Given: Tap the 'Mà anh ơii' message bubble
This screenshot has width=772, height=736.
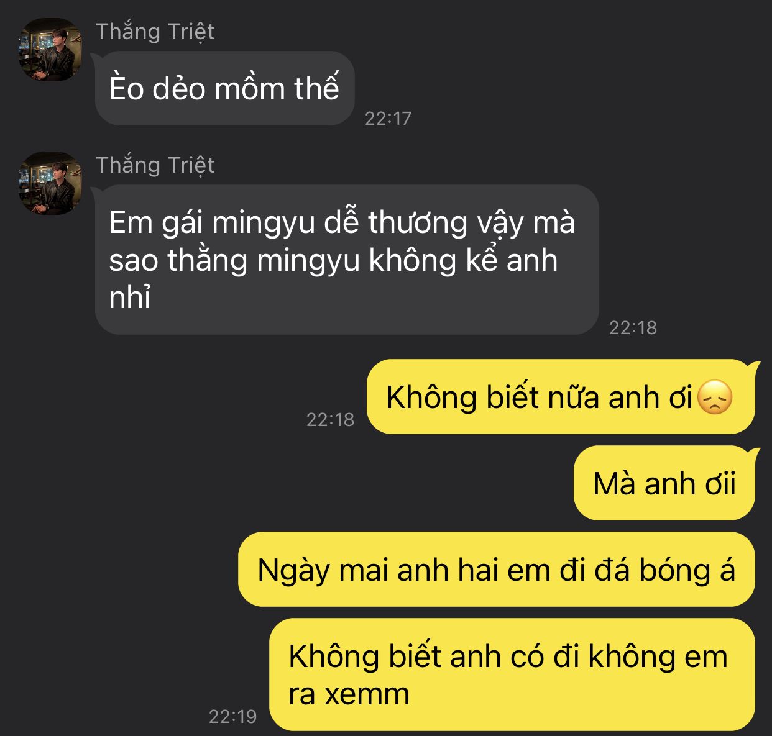Looking at the screenshot, I should tap(664, 483).
